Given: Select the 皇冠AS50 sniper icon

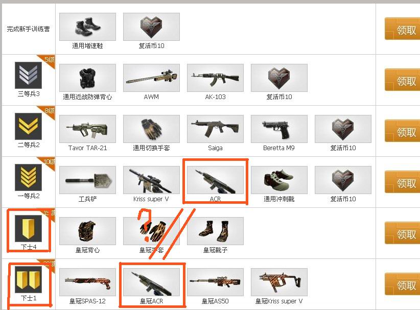Looking at the screenshot, I should tap(215, 282).
